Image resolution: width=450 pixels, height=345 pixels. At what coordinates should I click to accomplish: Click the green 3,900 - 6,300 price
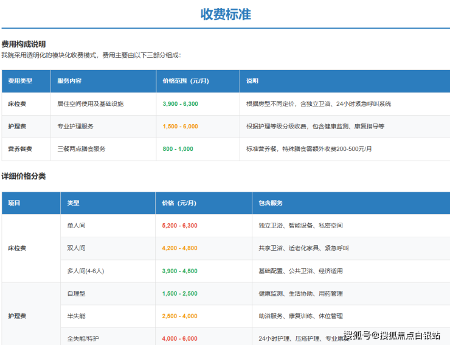tap(180, 104)
